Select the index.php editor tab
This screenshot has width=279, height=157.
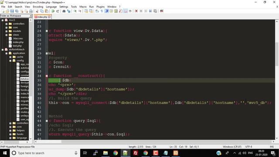pyautogui.click(x=42, y=17)
